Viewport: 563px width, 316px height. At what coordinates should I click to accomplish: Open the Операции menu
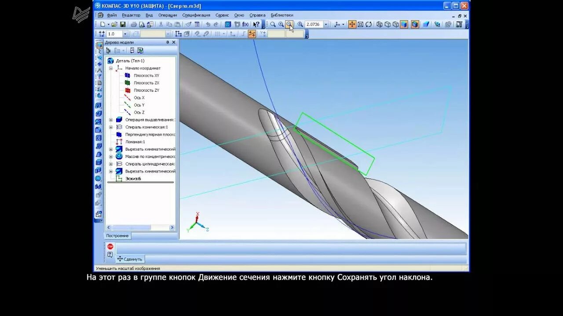pos(168,15)
